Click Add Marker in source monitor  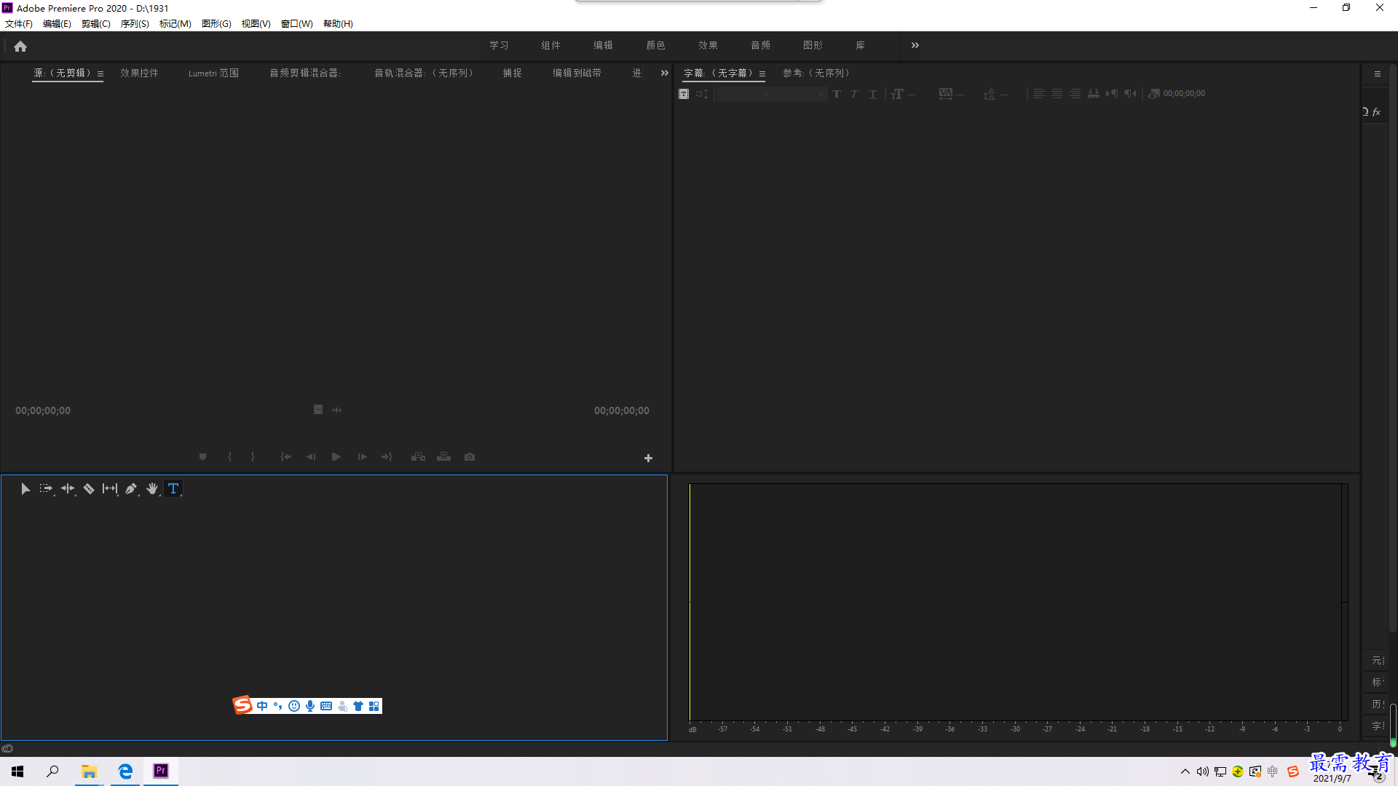pos(203,457)
